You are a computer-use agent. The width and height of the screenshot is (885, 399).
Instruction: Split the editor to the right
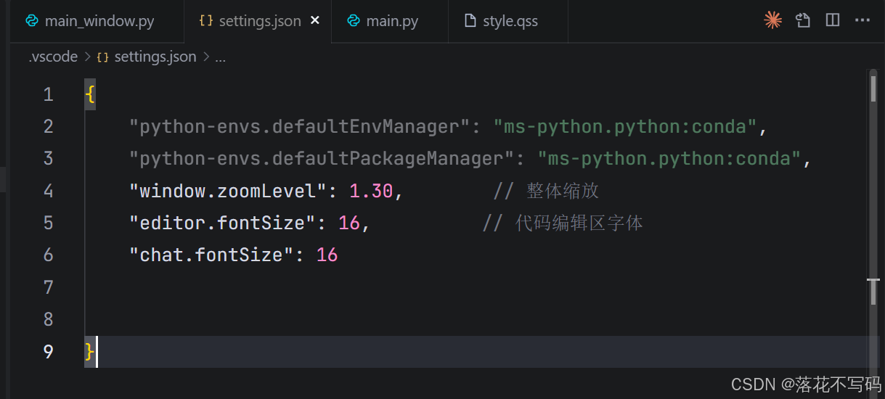coord(833,20)
